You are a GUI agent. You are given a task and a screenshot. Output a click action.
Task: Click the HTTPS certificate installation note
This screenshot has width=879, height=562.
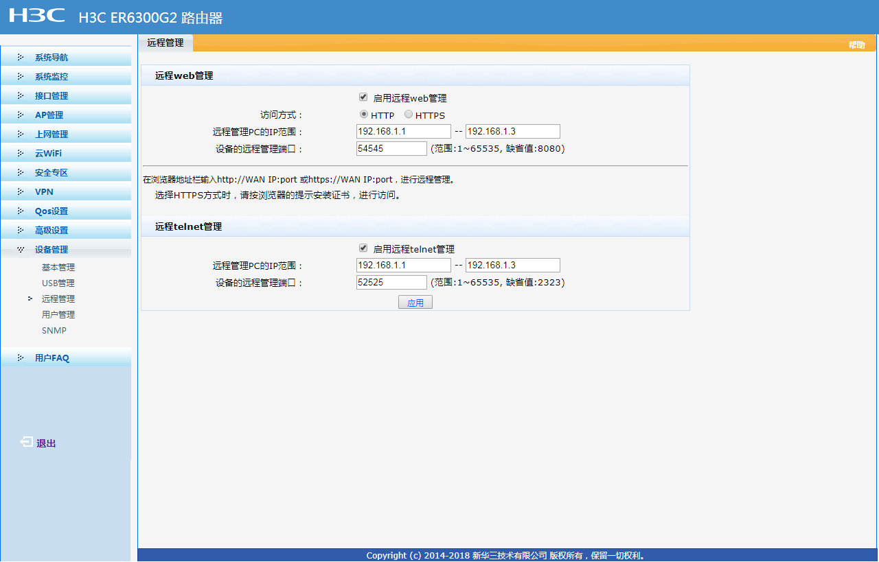[277, 195]
